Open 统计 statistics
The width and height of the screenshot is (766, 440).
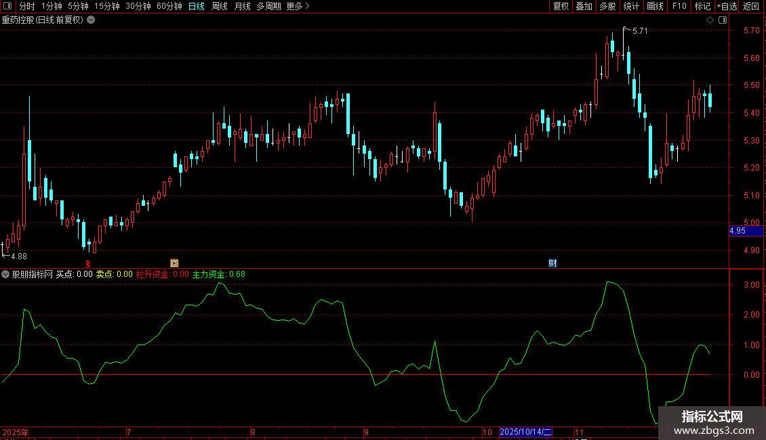(630, 6)
